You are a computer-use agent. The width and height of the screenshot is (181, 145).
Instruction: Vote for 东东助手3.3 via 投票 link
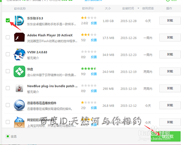click(94, 23)
